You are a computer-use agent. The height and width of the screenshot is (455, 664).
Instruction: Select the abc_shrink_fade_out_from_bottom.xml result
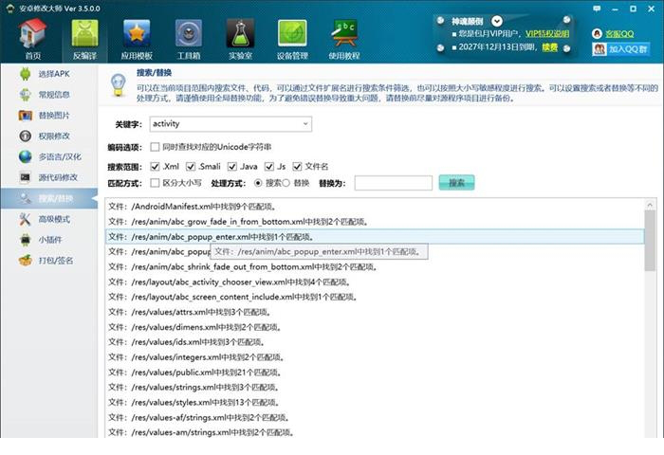(x=375, y=267)
